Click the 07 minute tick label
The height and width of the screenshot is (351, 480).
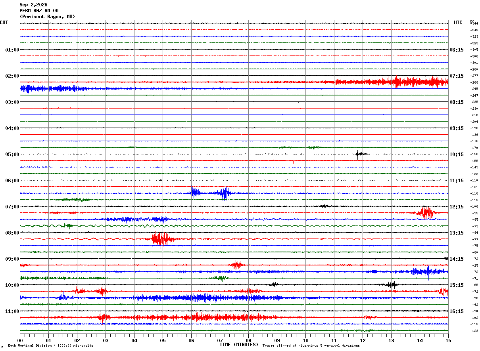coord(220,340)
